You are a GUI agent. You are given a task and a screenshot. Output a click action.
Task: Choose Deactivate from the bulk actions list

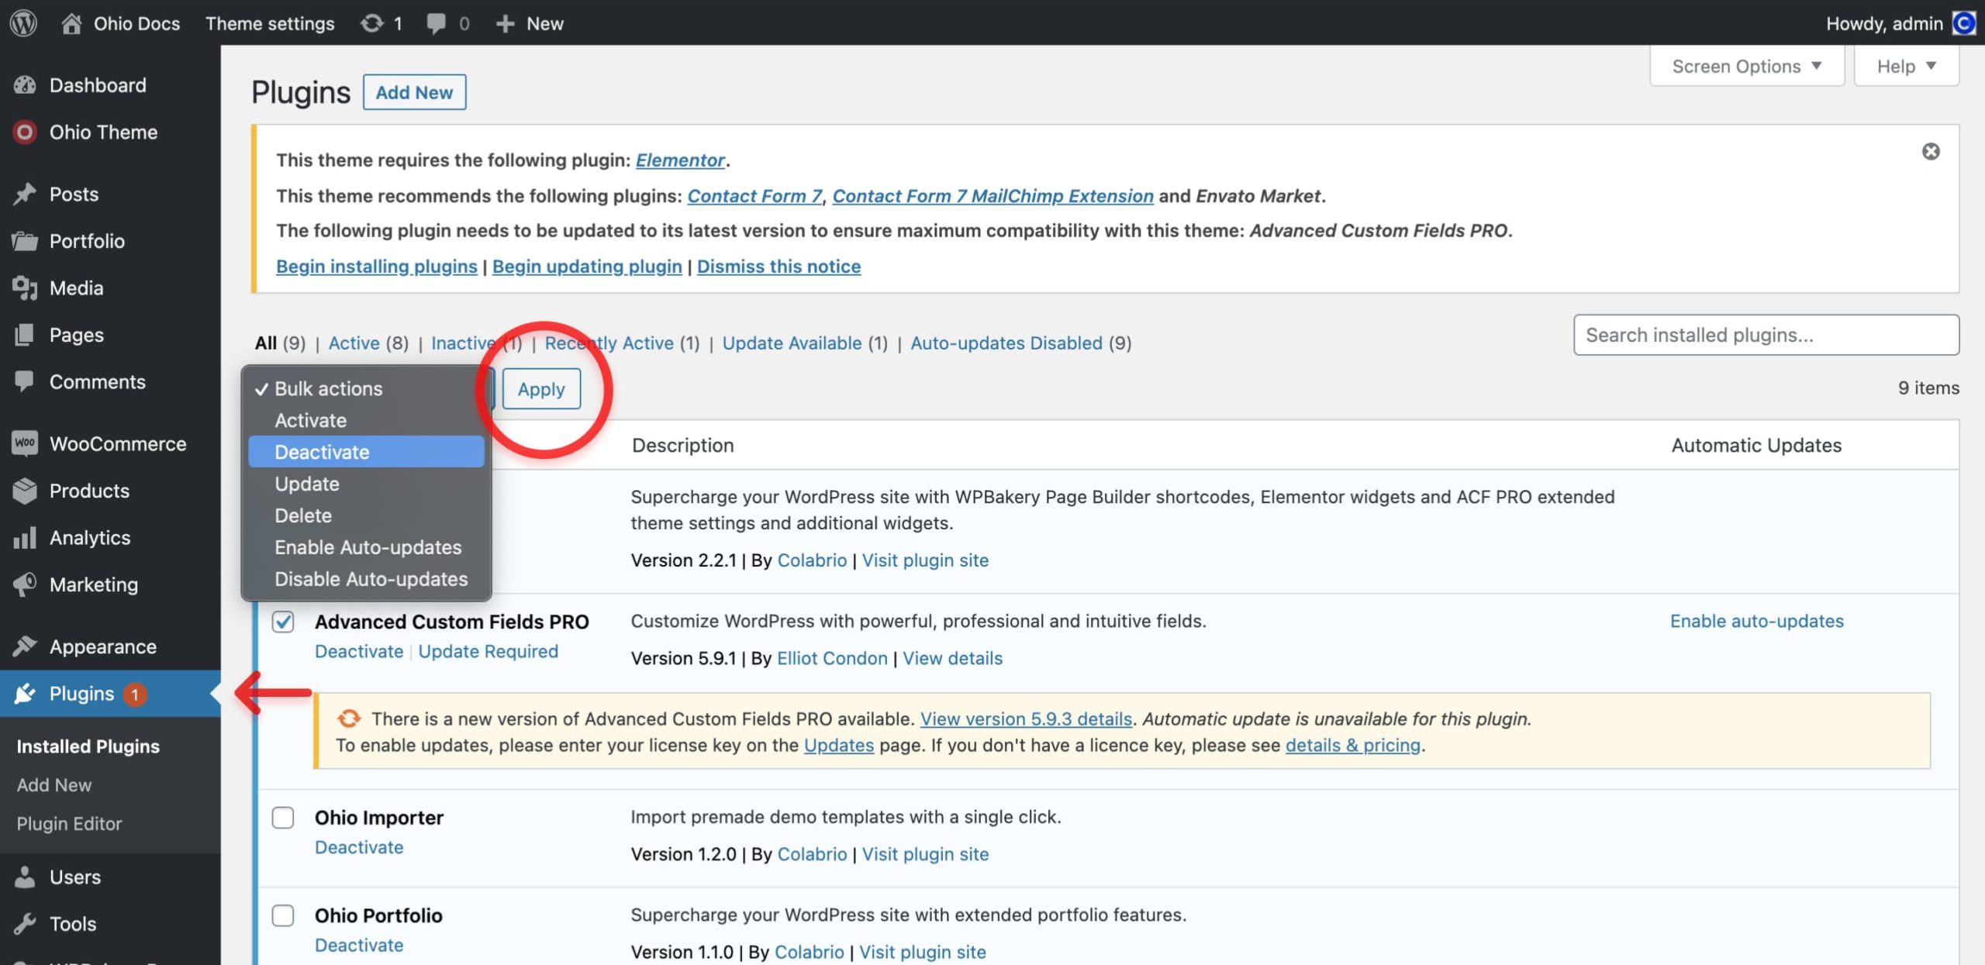(x=366, y=452)
